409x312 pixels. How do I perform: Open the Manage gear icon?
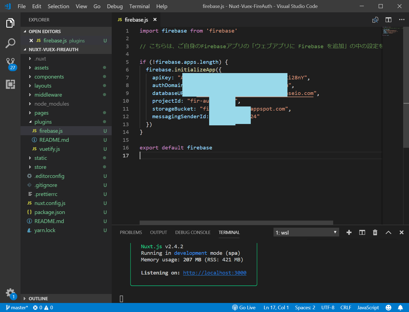click(x=11, y=293)
